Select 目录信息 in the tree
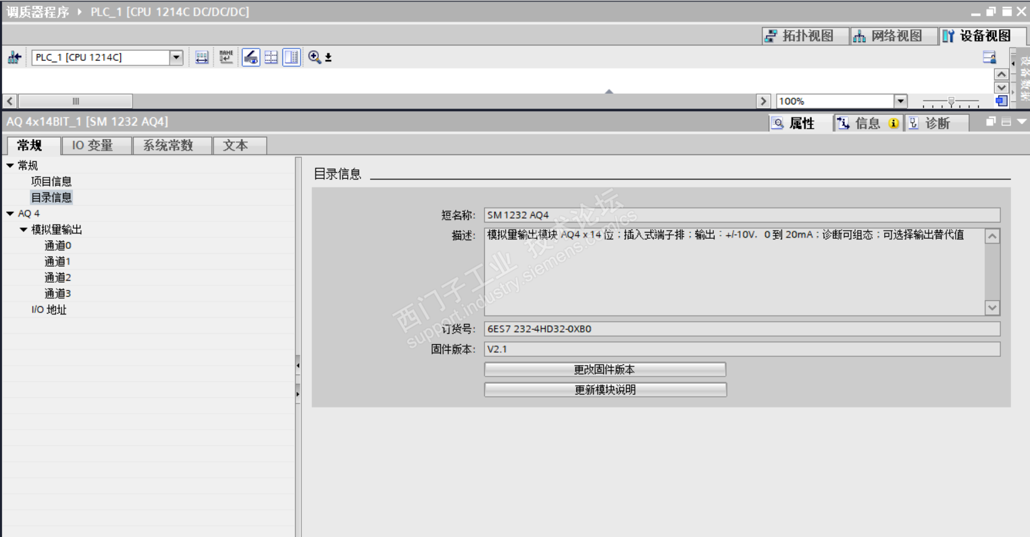Screen dimensions: 1030x537 (x=51, y=198)
